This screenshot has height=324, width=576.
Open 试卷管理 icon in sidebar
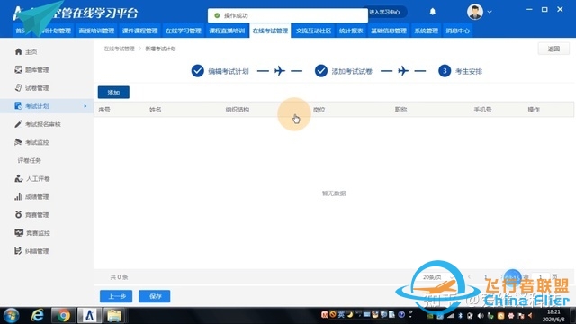(18, 87)
